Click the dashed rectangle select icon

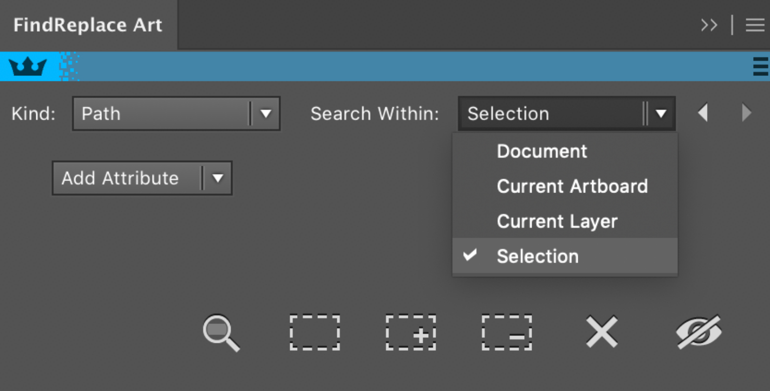(x=315, y=332)
